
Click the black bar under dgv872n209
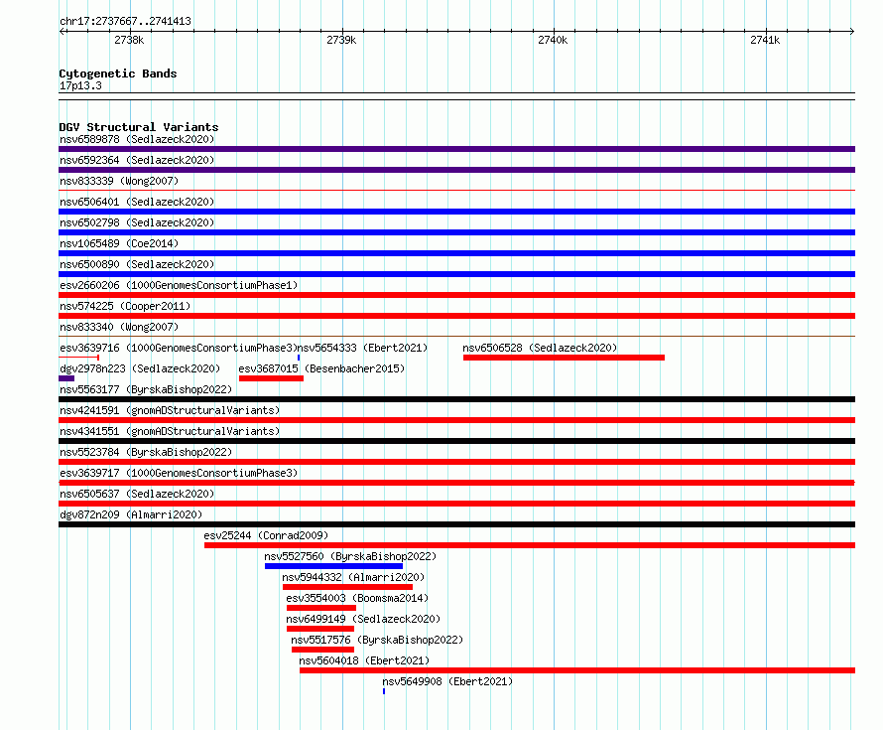coord(456,524)
